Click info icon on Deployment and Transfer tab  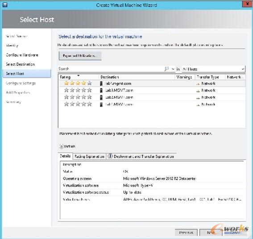(x=110, y=156)
